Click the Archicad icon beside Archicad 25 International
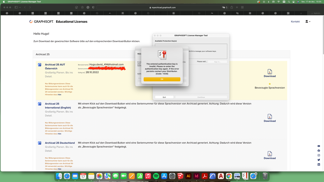The image size is (324, 182). tap(40, 104)
